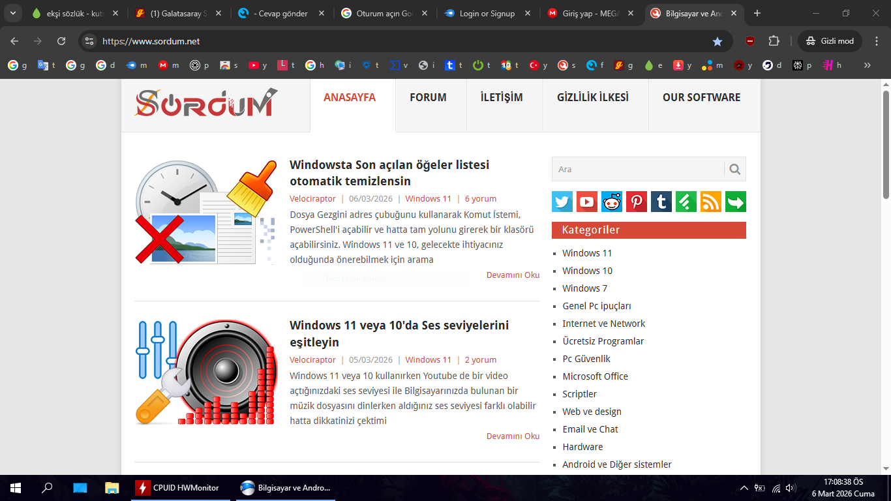Open Ücretsiz Programlar category
Image resolution: width=891 pixels, height=501 pixels.
pos(603,341)
